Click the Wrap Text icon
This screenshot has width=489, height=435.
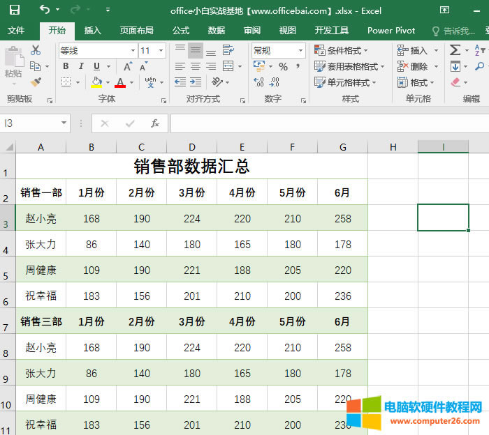228,50
